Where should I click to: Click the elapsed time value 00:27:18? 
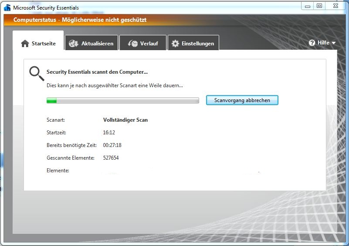point(112,145)
